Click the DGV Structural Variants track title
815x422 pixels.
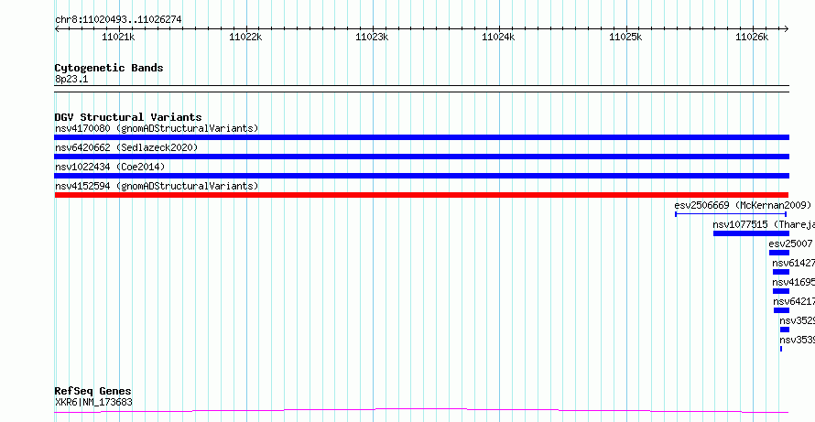tap(128, 117)
